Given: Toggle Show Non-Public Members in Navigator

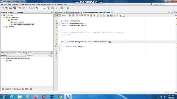Looking at the screenshot, I should [15, 89].
